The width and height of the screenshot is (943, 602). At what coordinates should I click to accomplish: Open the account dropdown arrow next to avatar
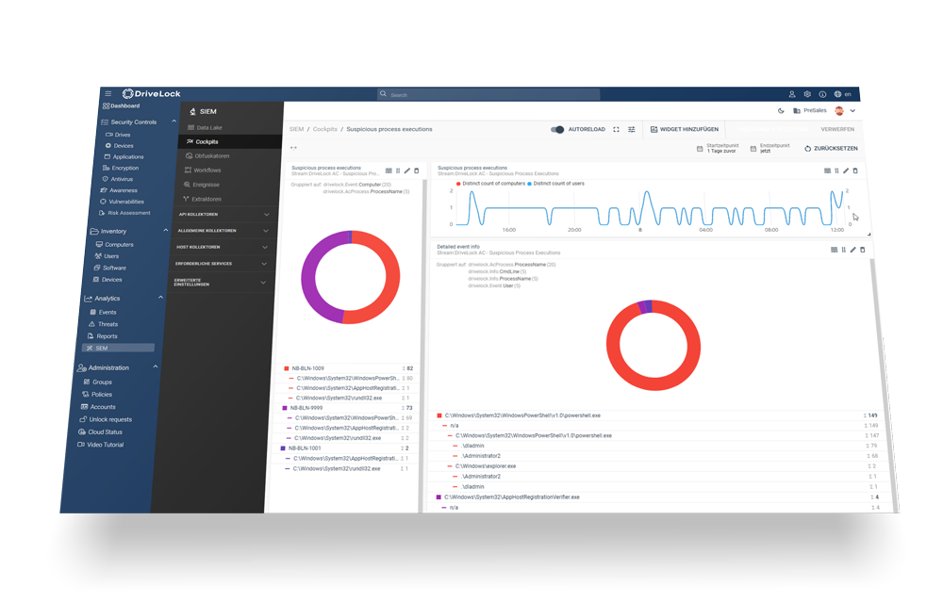tap(852, 110)
